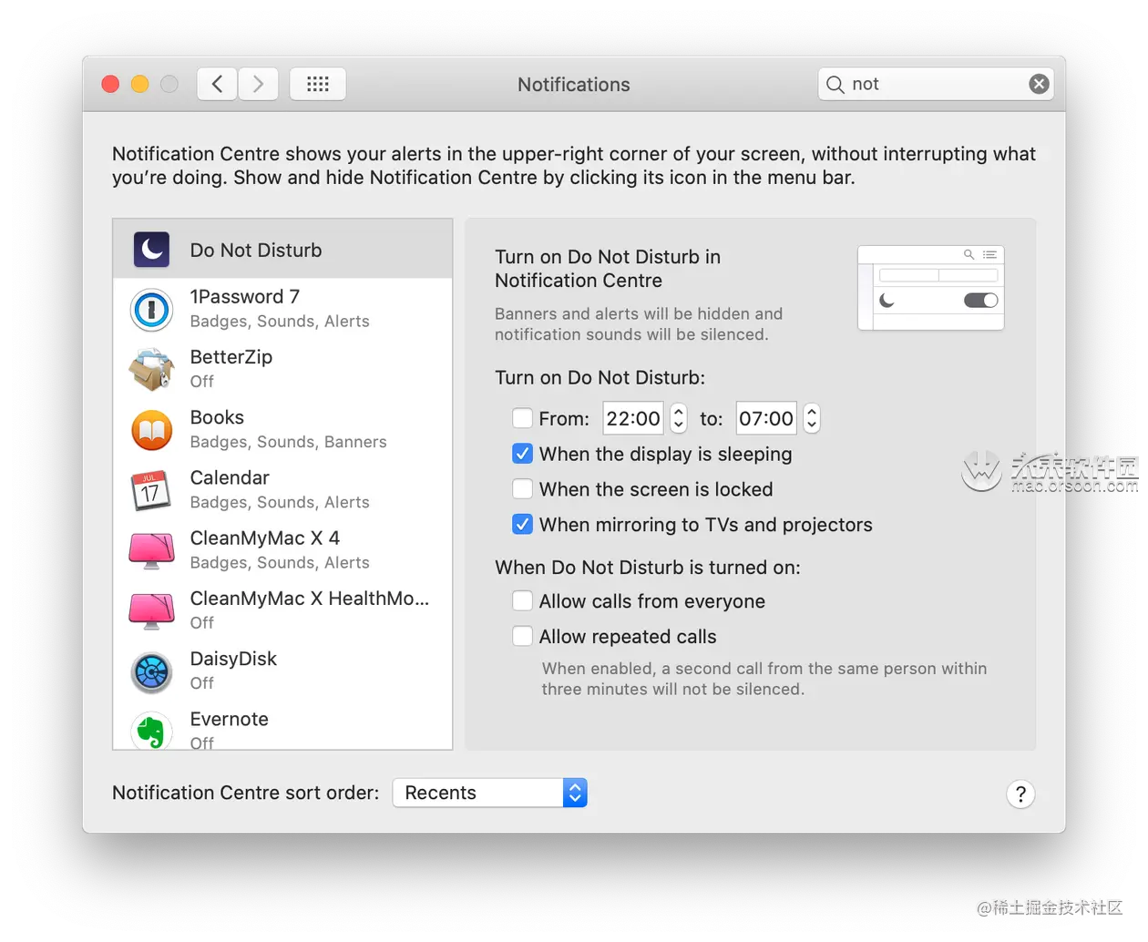Screen dimensions: 1148x942
Task: Select the CleanMyMac X 4 row
Action: (282, 549)
